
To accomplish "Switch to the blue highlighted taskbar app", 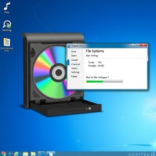I will pos(42,154).
